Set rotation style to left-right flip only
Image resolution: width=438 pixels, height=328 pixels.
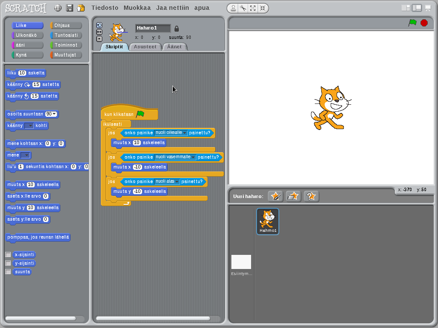99,32
